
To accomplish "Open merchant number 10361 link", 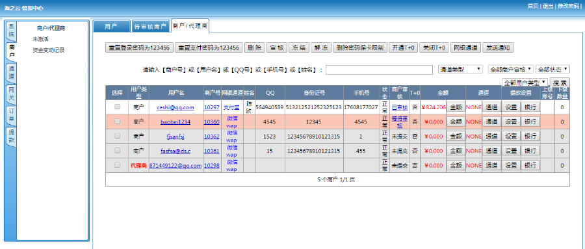I will pos(211,151).
